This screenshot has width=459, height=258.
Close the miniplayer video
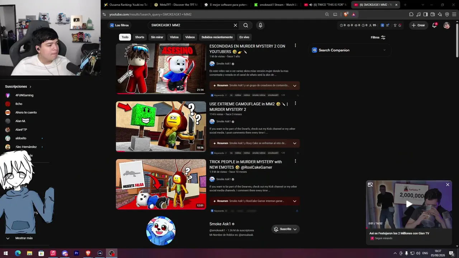pos(448,185)
